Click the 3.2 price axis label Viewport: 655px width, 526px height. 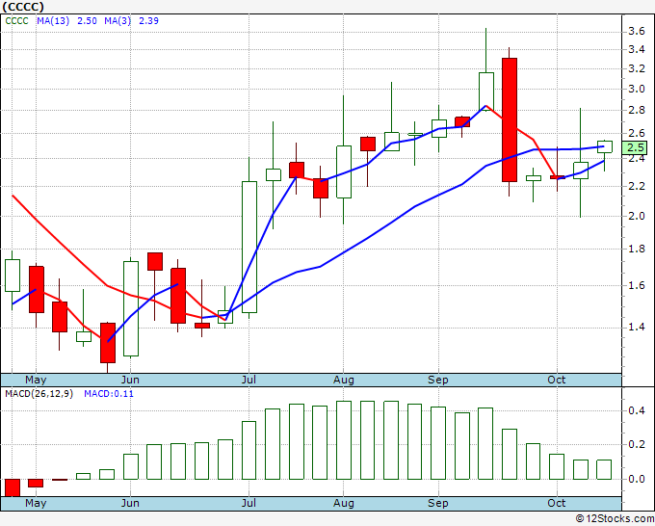pos(636,69)
